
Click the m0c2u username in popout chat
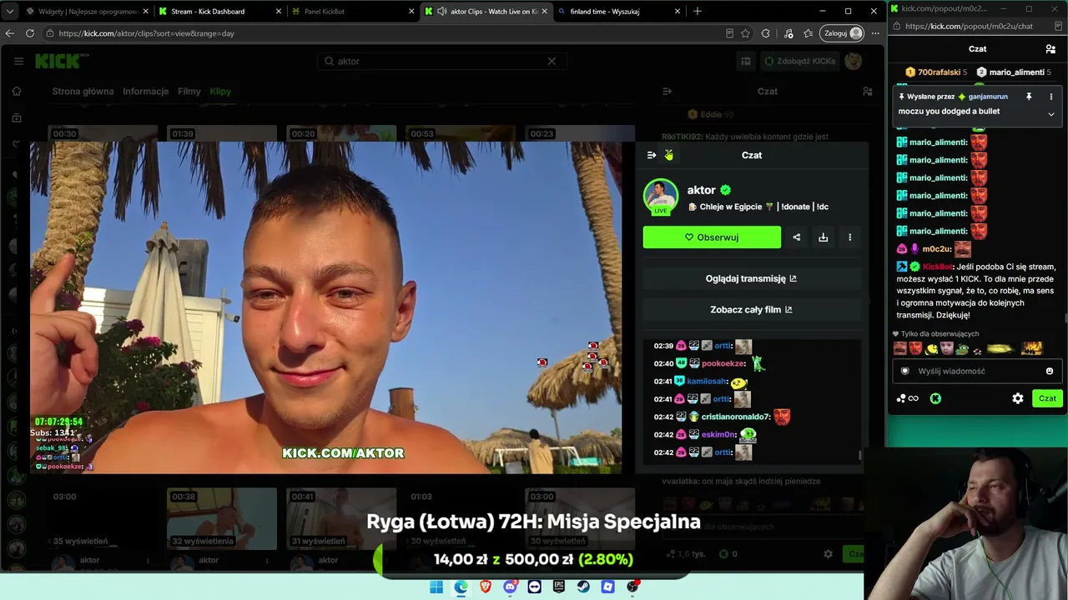point(935,249)
